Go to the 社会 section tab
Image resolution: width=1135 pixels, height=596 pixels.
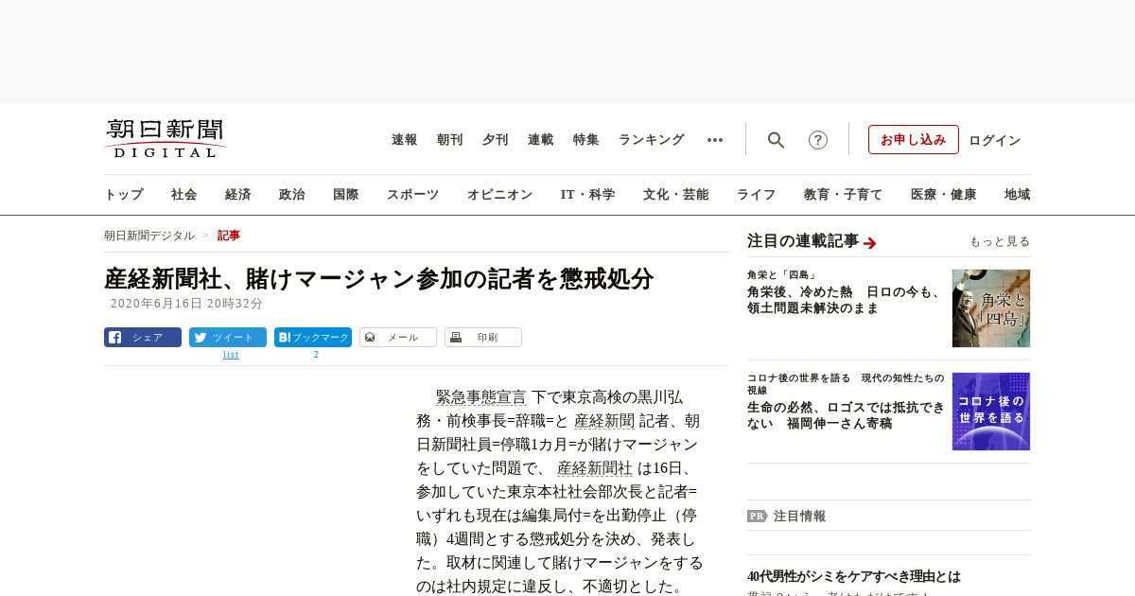184,195
